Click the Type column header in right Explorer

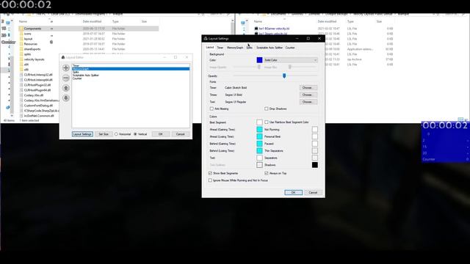pos(350,21)
